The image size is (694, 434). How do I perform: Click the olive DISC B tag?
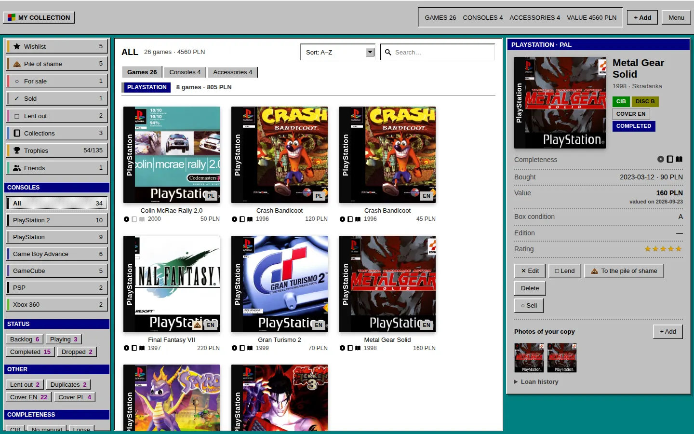(x=645, y=102)
